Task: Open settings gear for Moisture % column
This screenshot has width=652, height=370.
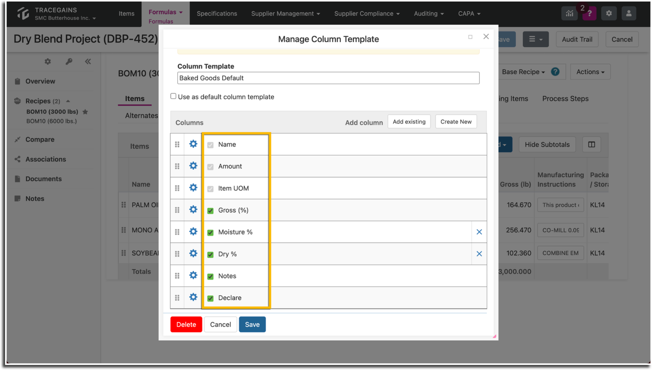Action: point(193,232)
